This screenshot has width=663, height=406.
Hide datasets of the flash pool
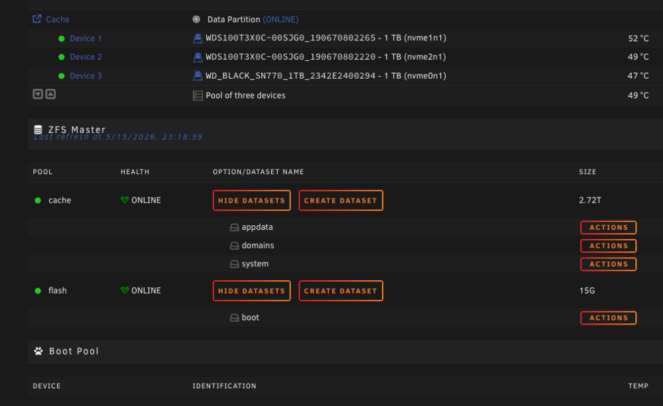251,291
